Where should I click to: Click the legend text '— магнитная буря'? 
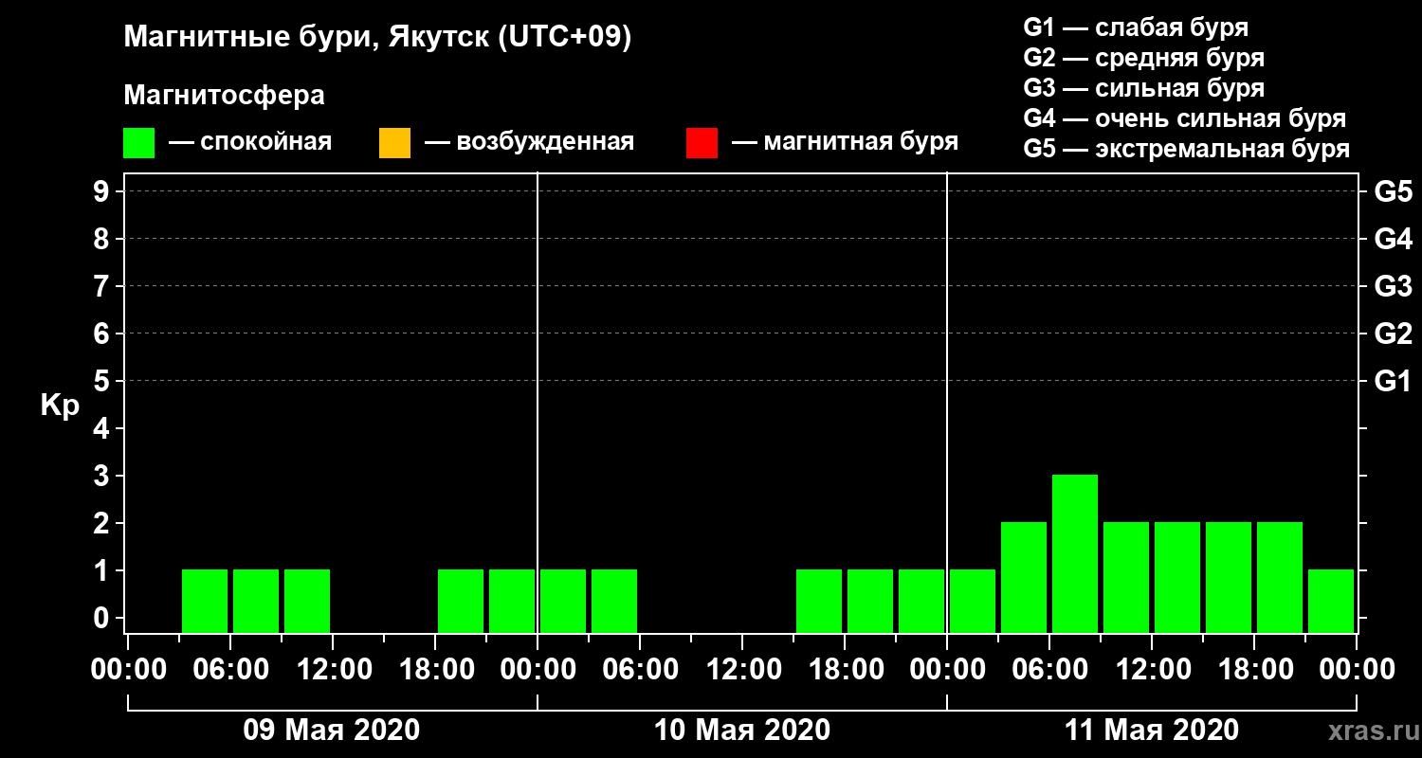pos(845,142)
